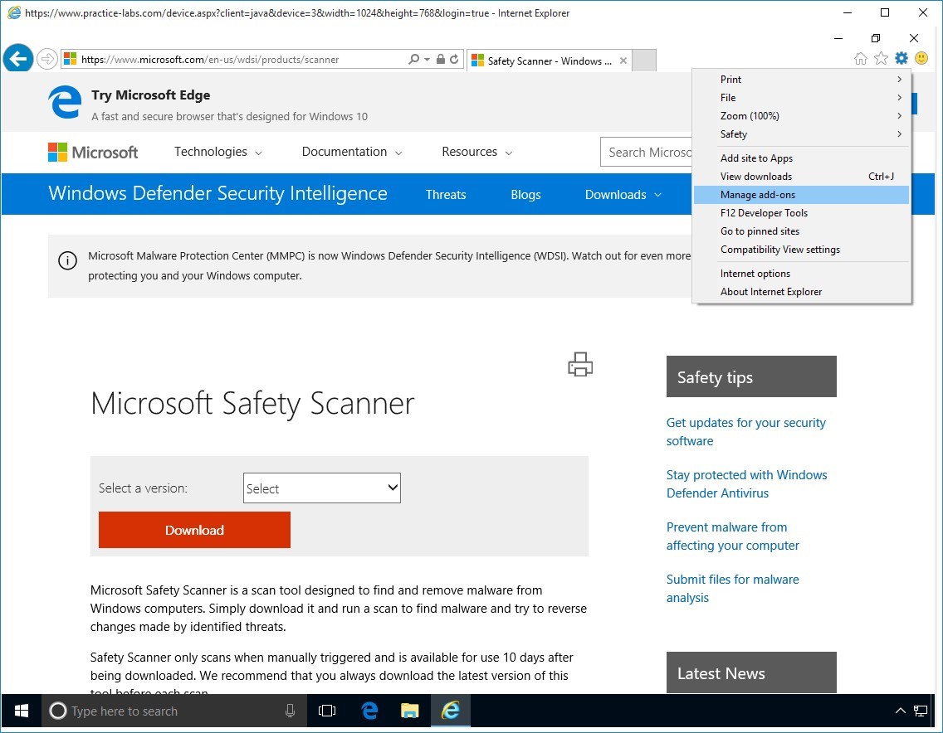The height and width of the screenshot is (733, 943).
Task: Click the Type here to search box
Action: tap(174, 711)
